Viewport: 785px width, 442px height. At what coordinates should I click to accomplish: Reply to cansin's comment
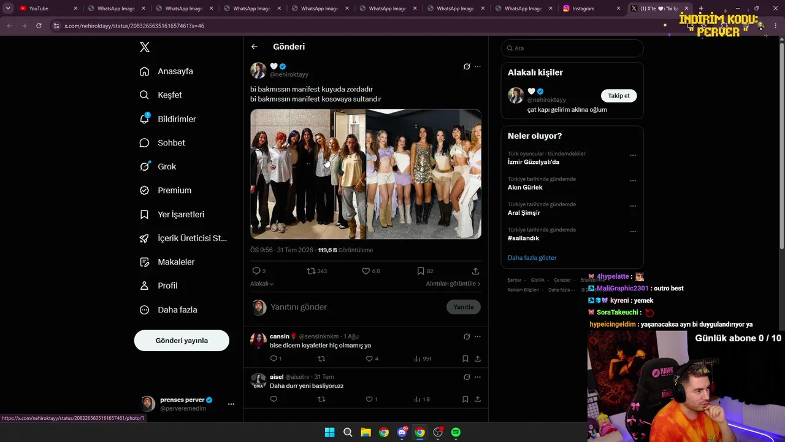274,359
